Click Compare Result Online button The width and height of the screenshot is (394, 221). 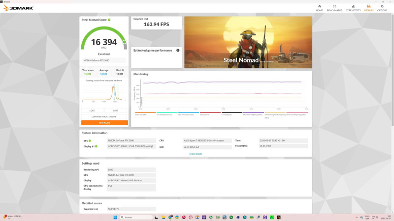[x=104, y=116]
